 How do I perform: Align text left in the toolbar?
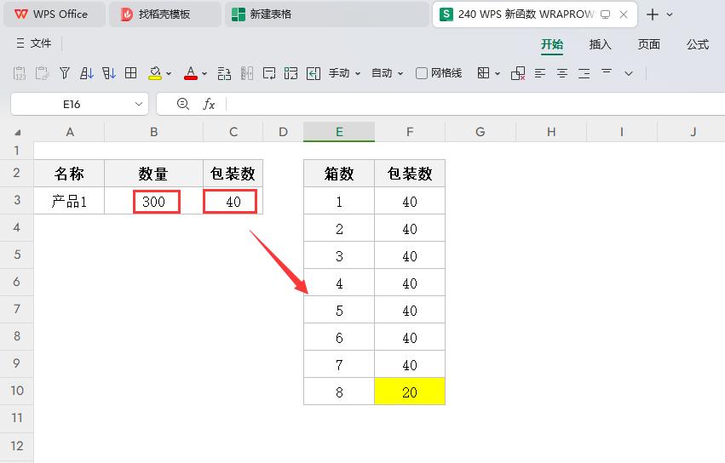coord(540,74)
